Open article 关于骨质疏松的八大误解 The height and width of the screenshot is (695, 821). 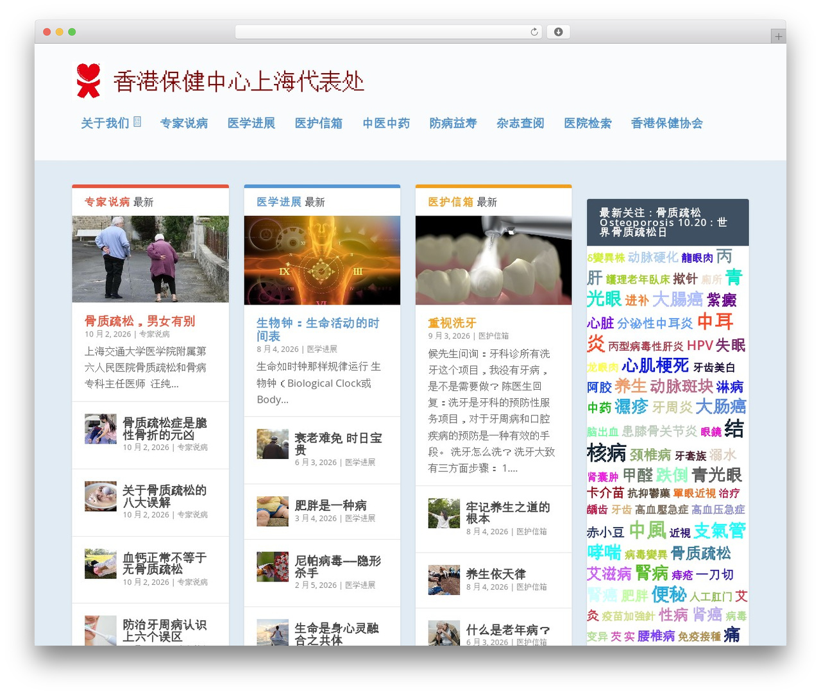point(165,496)
